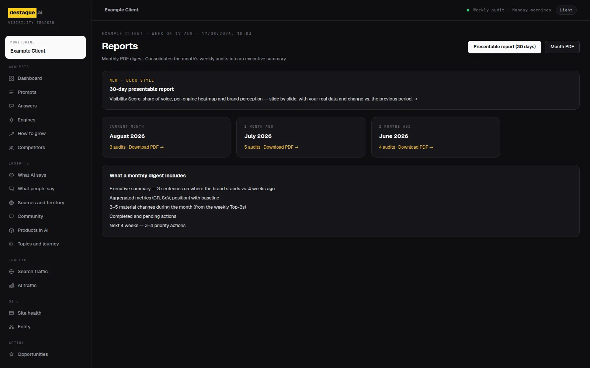Open Opportunities page

point(45,354)
